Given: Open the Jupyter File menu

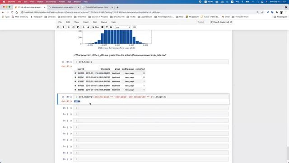Looking at the screenshot, I should click(x=60, y=22).
